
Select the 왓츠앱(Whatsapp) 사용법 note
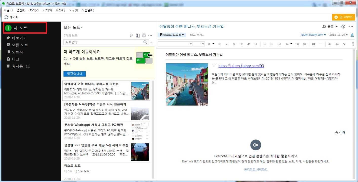[x=106, y=132]
